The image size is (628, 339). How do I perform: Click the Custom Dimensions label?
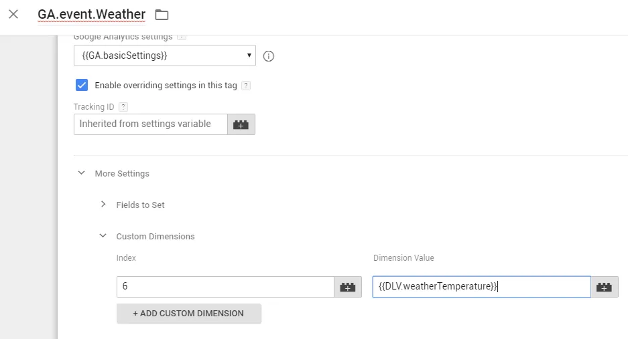coord(155,236)
